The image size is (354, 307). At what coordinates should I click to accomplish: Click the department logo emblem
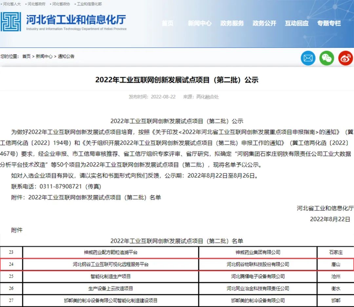pos(11,22)
